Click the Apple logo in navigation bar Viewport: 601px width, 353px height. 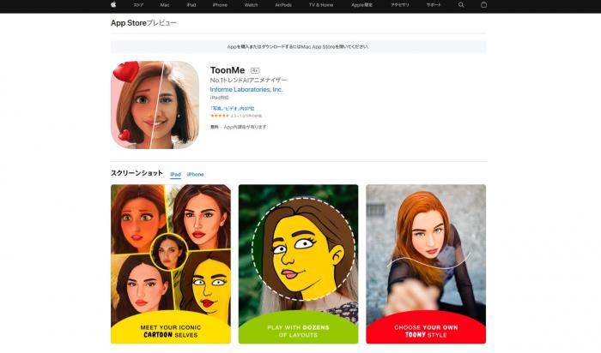click(x=112, y=5)
